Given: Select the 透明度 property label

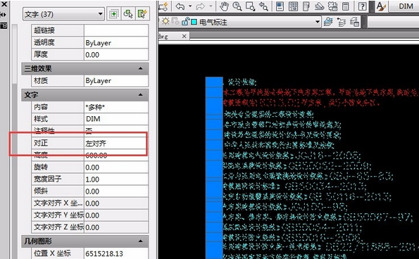Looking at the screenshot, I should [44, 42].
